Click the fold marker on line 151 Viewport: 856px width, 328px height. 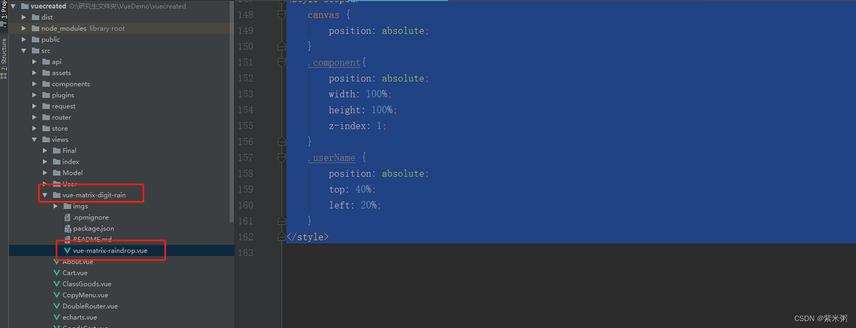tap(282, 62)
